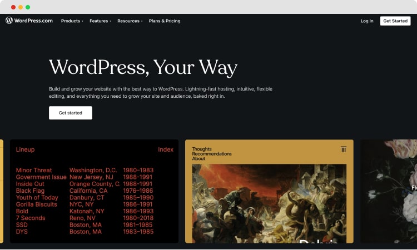Expand the Products dropdown menu

pos(72,21)
